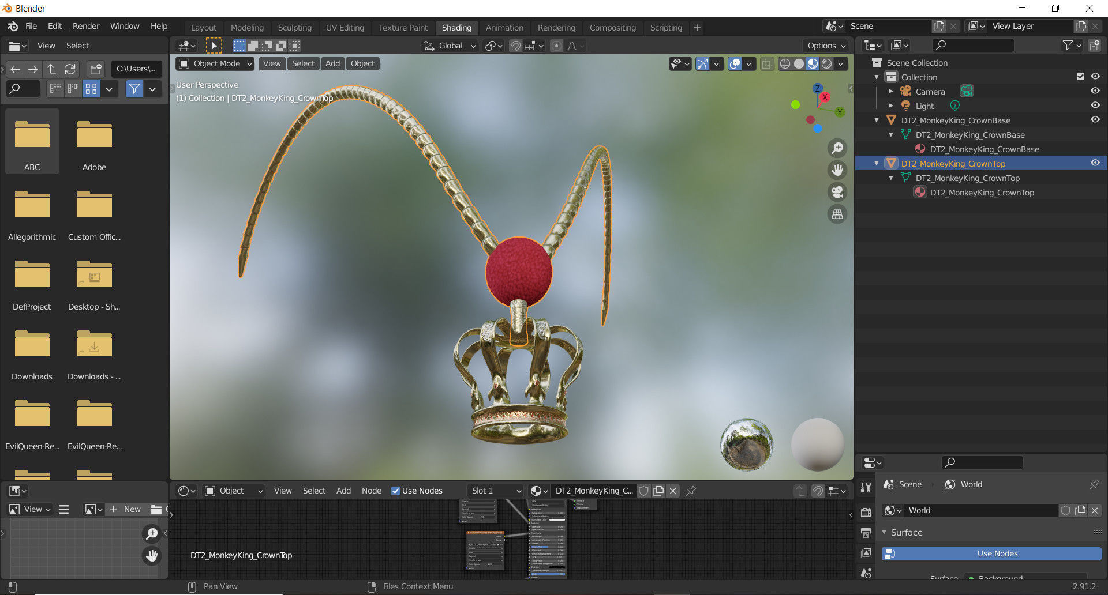
Task: Open the Slot 1 material slot dropdown
Action: pos(495,491)
